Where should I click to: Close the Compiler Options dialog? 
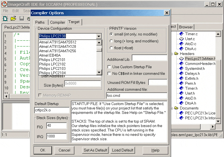coord(167,13)
